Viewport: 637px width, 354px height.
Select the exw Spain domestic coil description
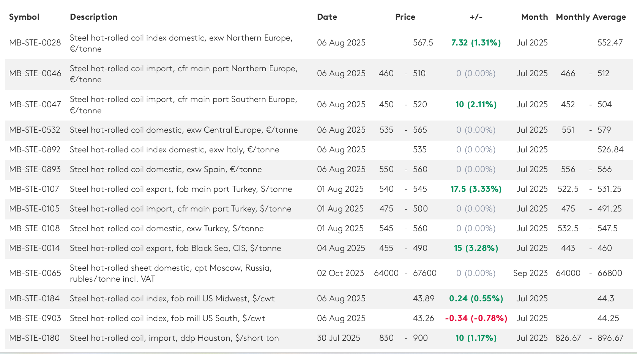pos(166,169)
